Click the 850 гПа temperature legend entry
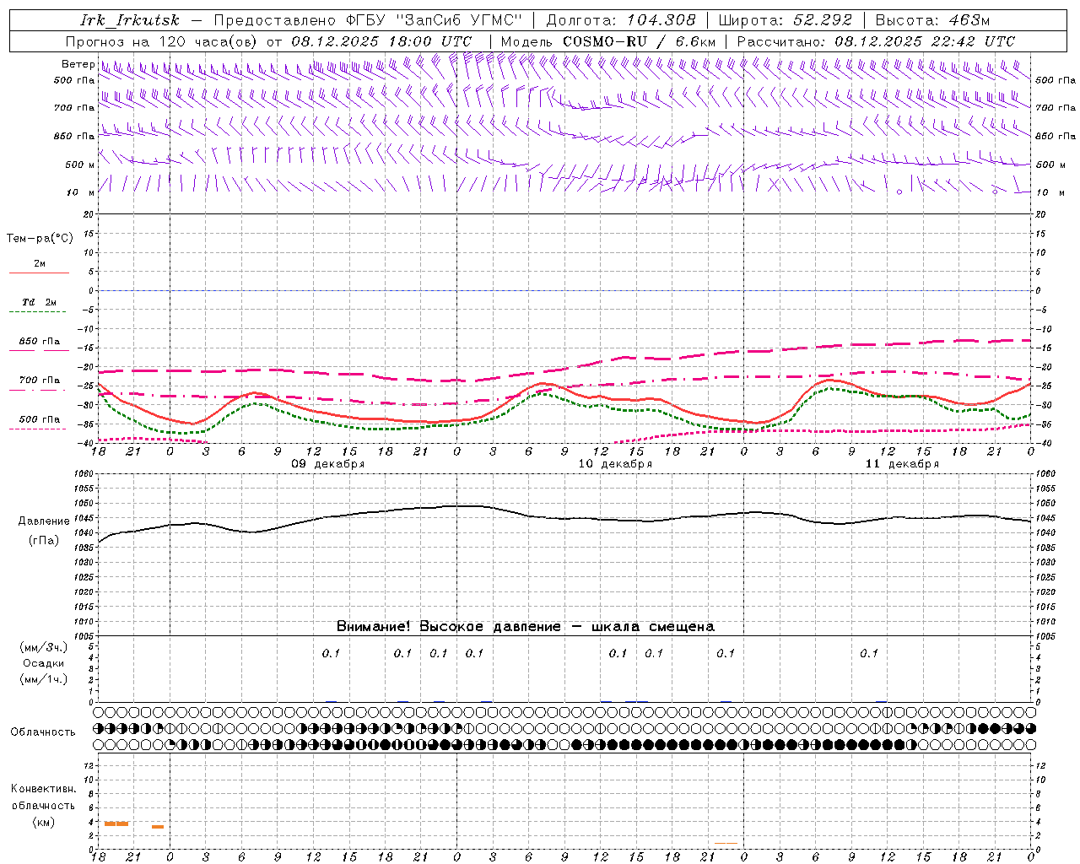Image resolution: width=1080 pixels, height=864 pixels. (x=40, y=345)
